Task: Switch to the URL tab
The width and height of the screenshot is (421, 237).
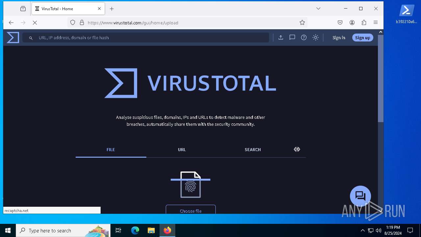Action: point(182,149)
